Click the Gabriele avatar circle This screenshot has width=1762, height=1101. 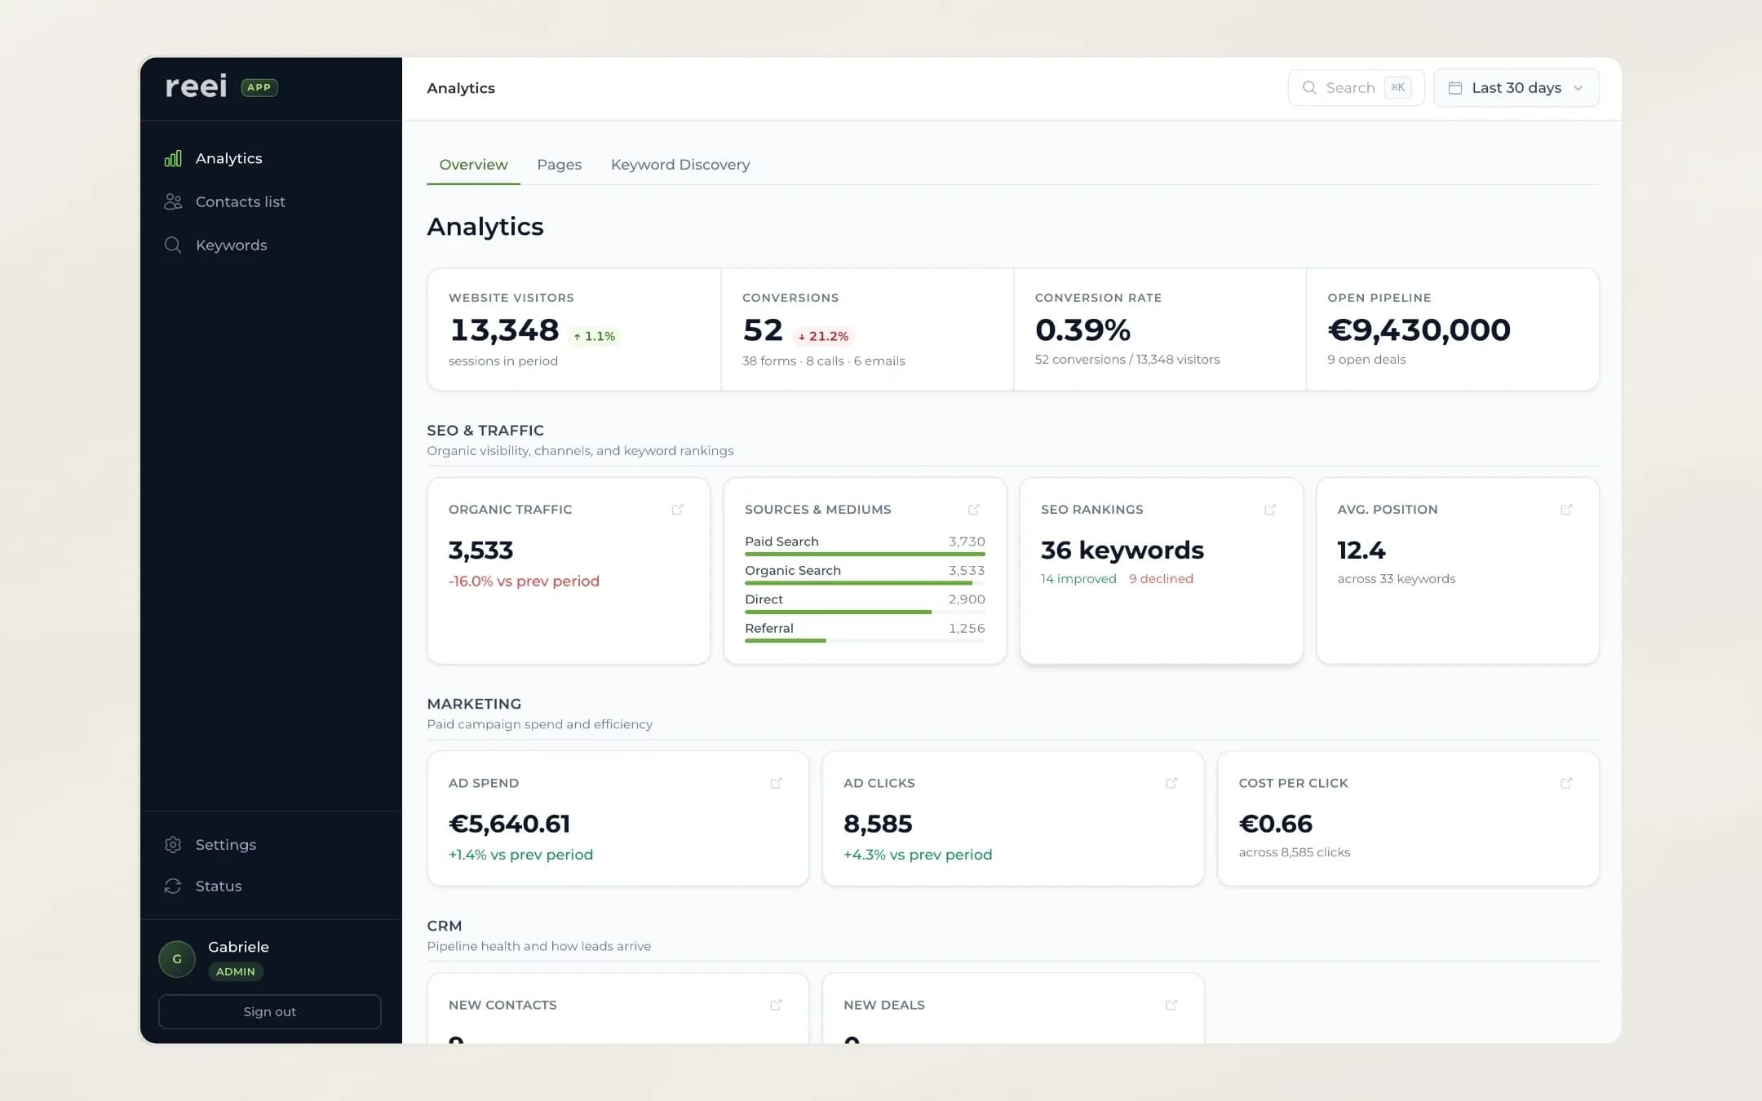[x=177, y=959]
